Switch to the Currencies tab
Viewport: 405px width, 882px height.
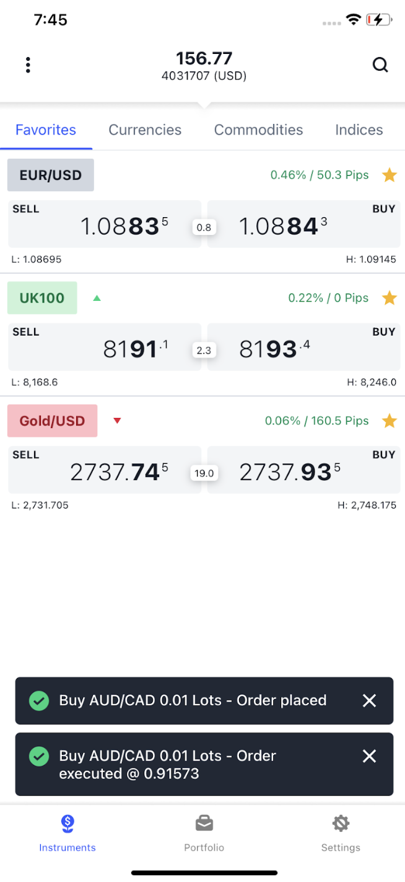[x=145, y=130]
